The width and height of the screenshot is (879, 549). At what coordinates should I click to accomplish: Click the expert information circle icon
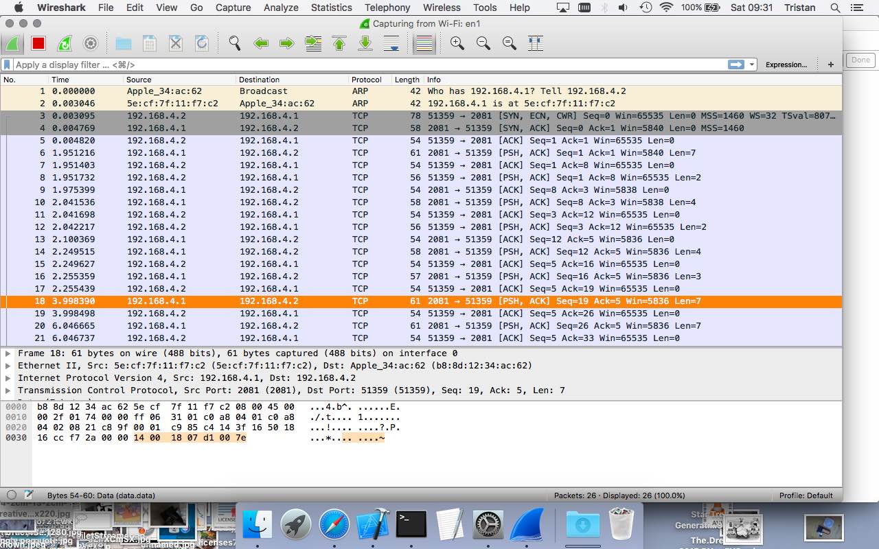(12, 495)
